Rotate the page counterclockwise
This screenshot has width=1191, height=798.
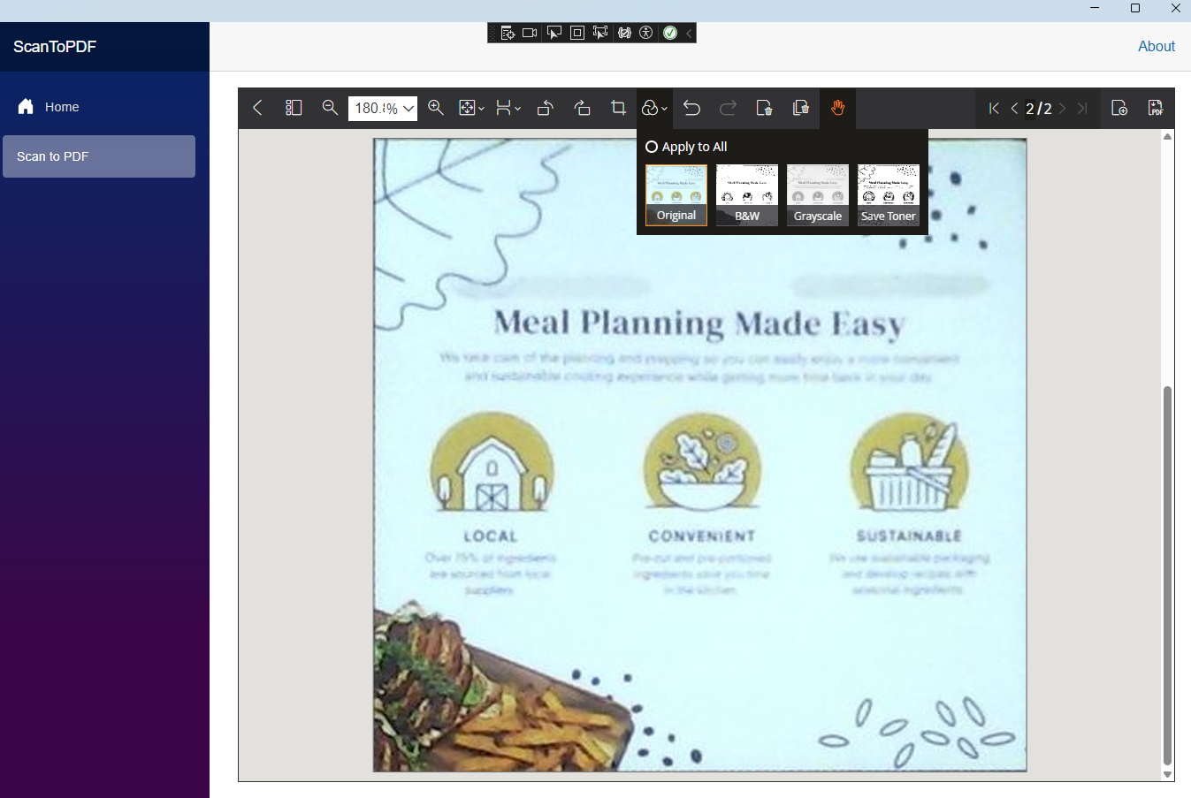coord(546,108)
